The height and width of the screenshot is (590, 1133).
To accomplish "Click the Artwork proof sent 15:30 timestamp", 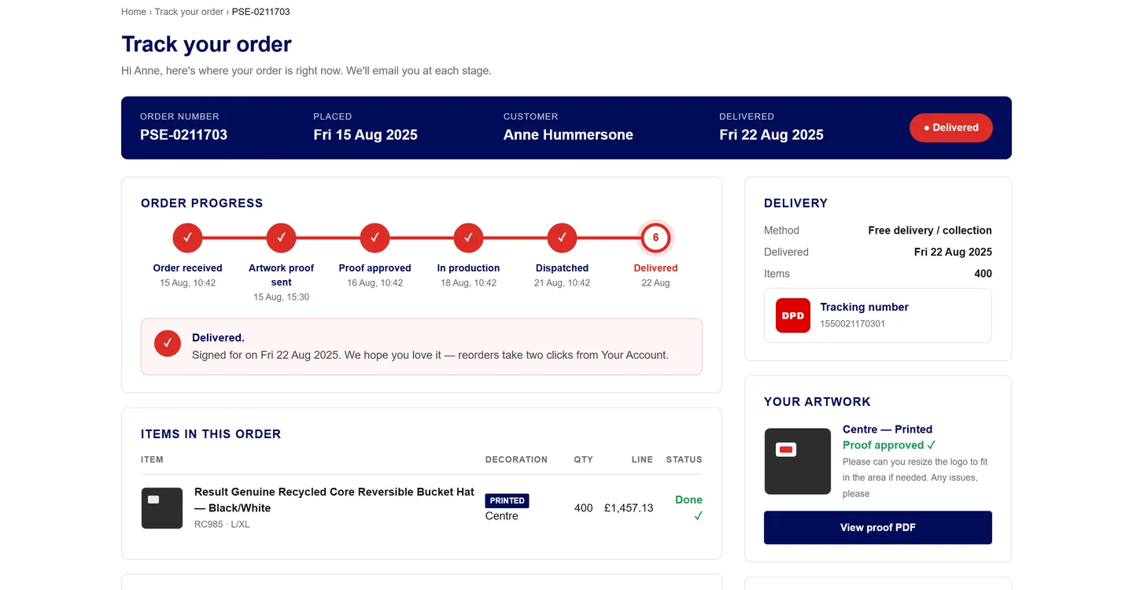I will click(x=281, y=297).
